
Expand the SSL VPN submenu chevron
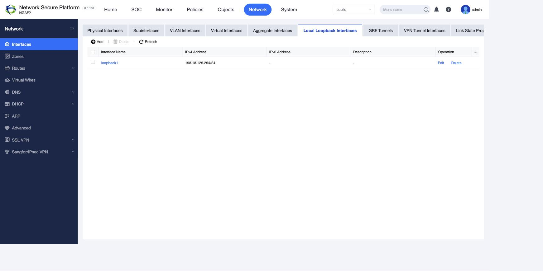[73, 140]
